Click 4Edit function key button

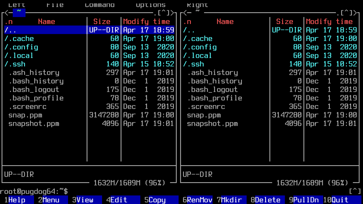point(123,200)
